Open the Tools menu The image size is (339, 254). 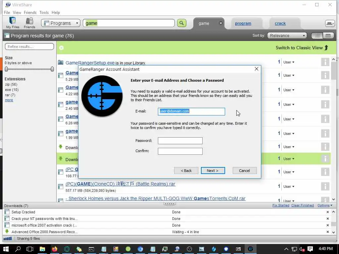[x=44, y=13]
